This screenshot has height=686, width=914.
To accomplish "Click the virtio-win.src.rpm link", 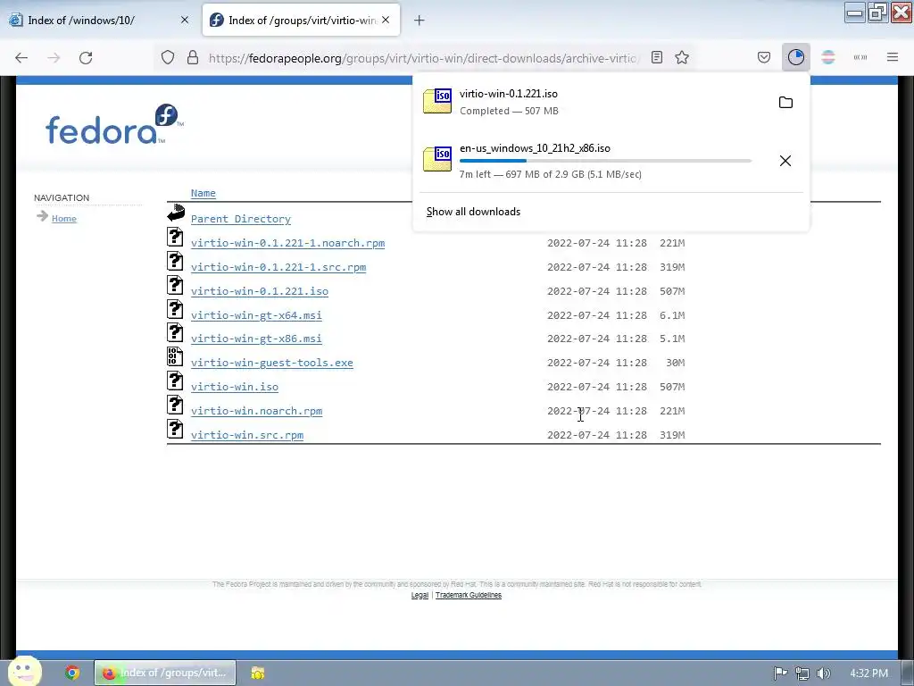I will coord(247,435).
